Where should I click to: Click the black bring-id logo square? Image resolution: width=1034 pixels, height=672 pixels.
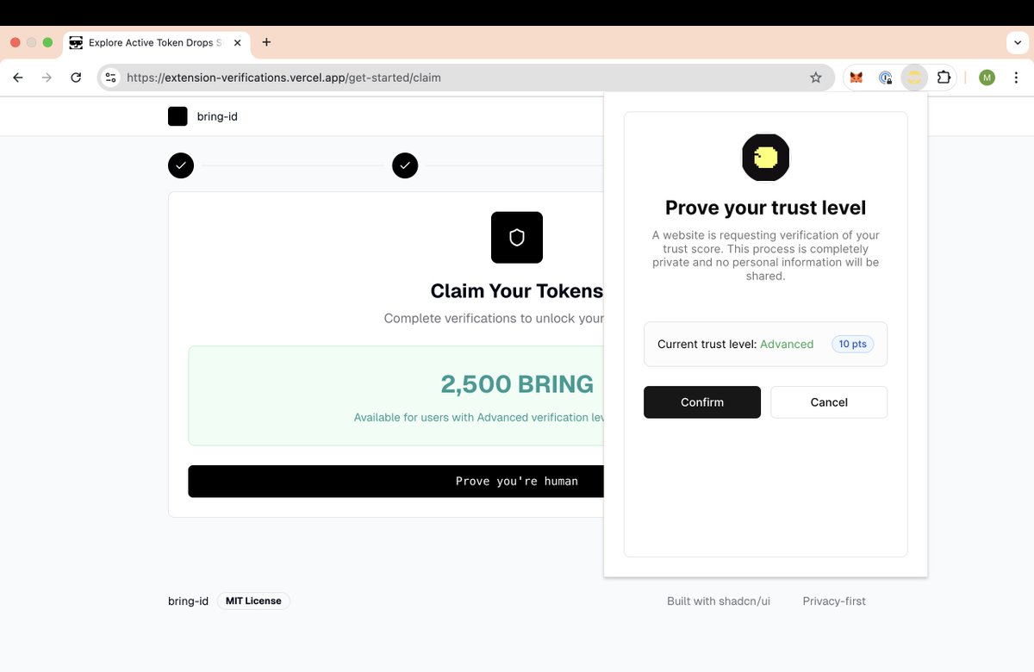pos(178,116)
